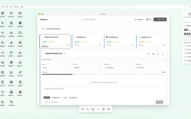
Task: Click the What progress did you make textbox
Action: click(x=103, y=91)
